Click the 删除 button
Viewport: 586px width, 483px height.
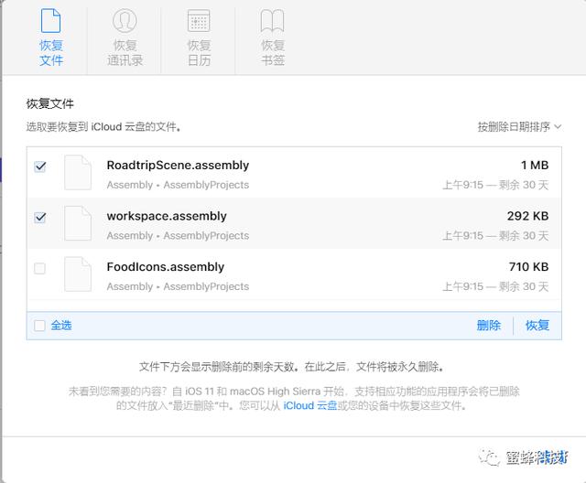coord(488,326)
